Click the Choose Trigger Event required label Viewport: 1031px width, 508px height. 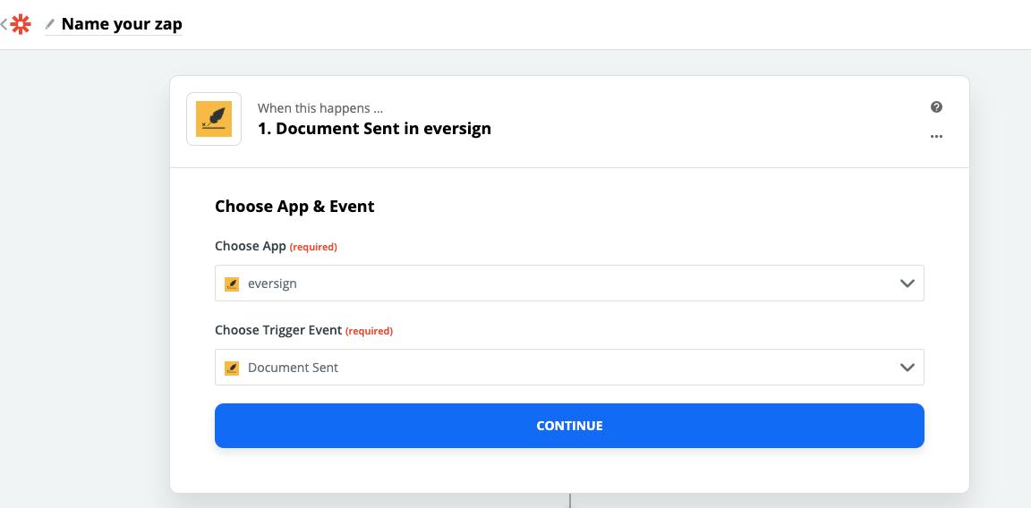coord(303,331)
